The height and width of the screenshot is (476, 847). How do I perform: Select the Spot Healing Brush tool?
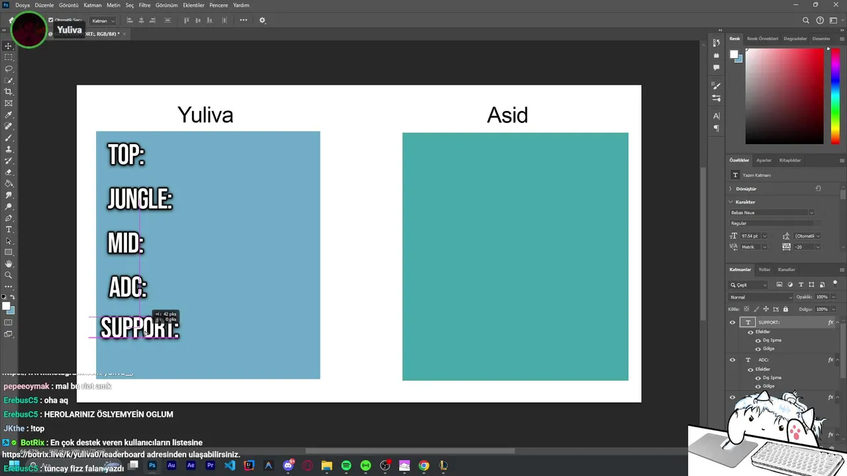9,126
